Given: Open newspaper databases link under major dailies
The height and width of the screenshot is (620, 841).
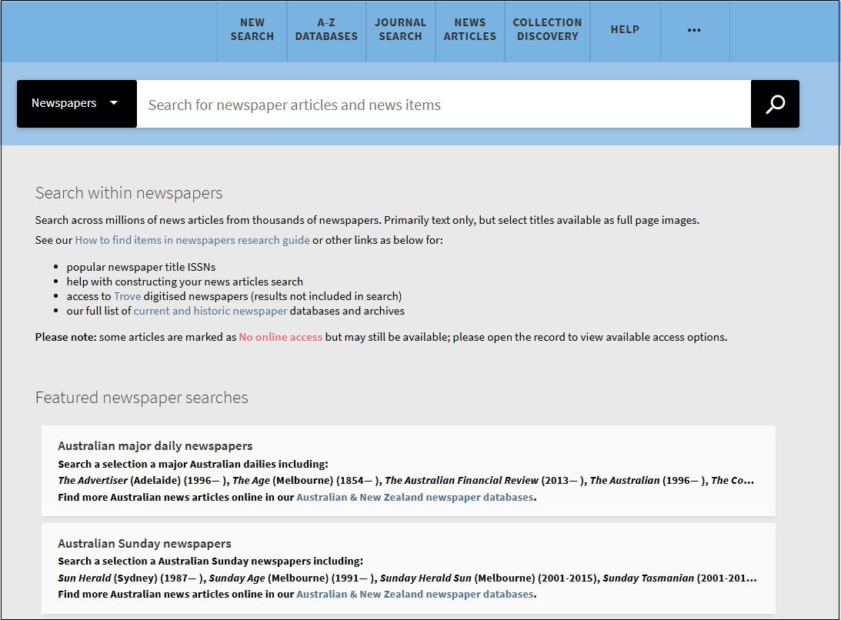Looking at the screenshot, I should [414, 497].
